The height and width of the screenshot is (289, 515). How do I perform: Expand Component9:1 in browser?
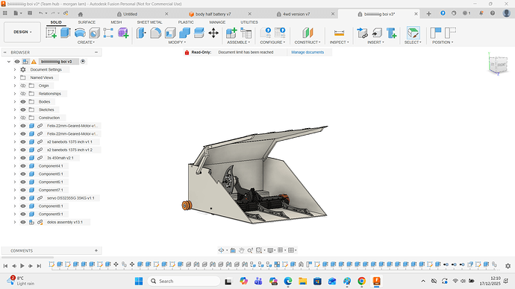[15, 214]
